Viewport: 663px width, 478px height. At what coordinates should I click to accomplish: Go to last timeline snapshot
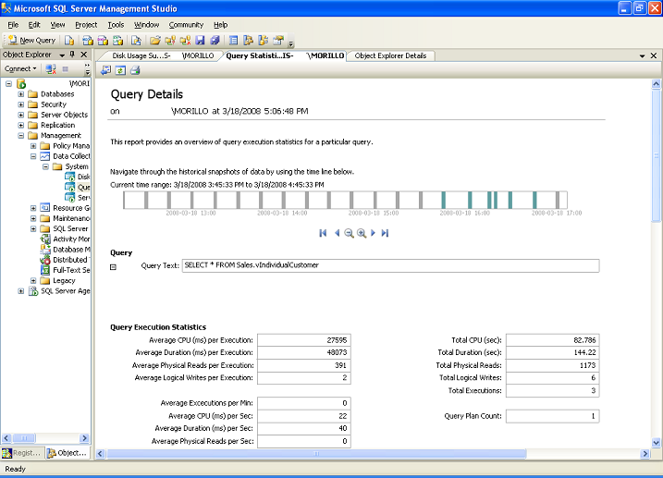coord(385,233)
